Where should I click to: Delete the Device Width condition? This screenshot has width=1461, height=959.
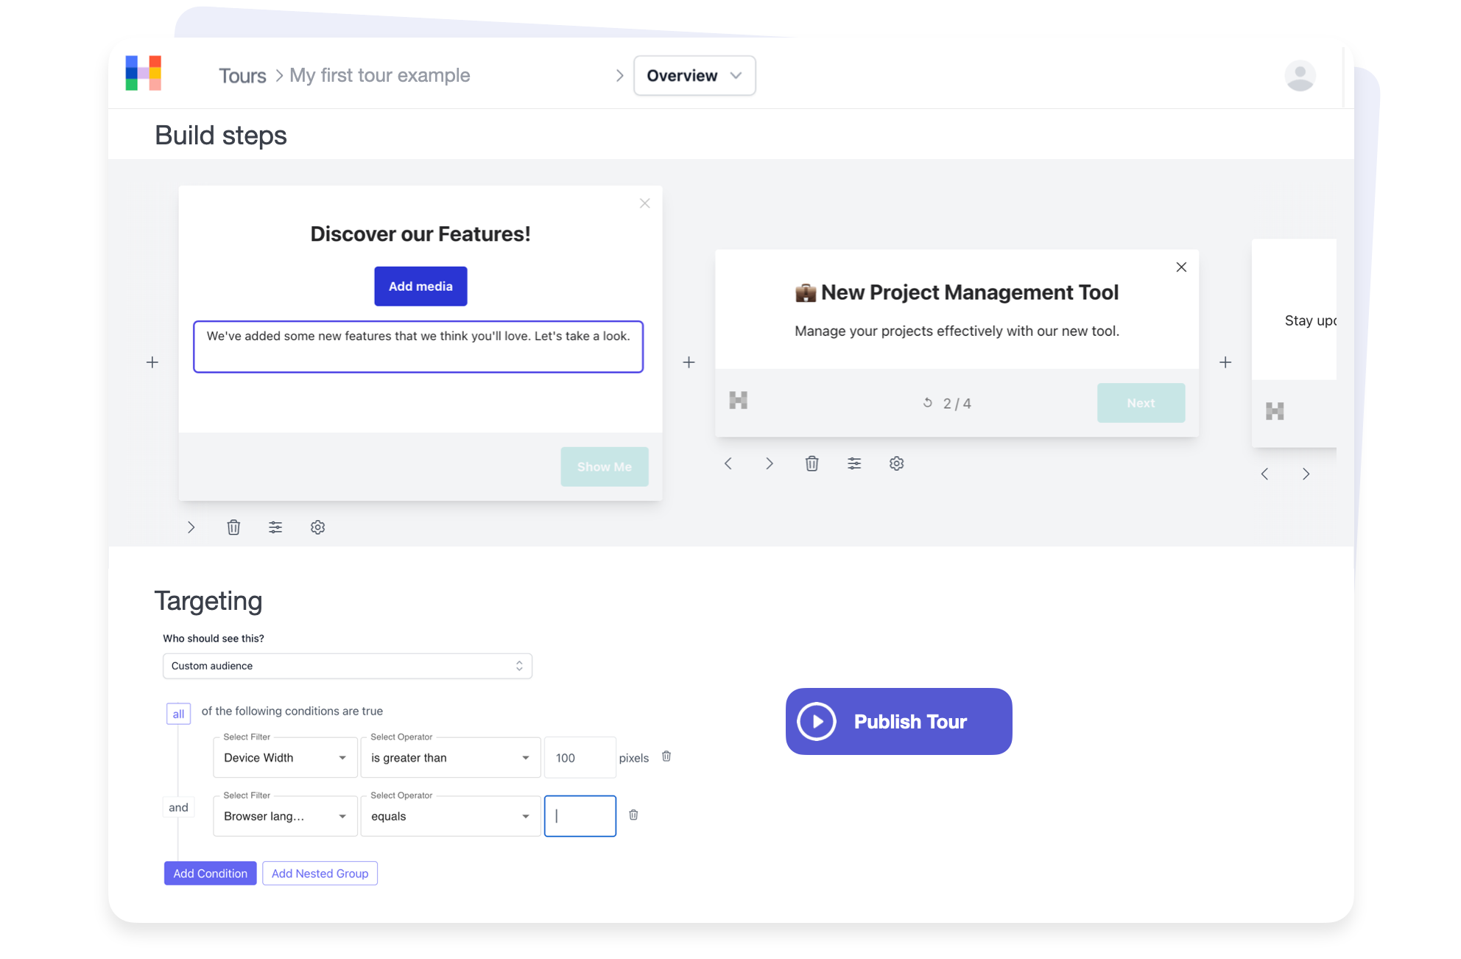(x=666, y=756)
